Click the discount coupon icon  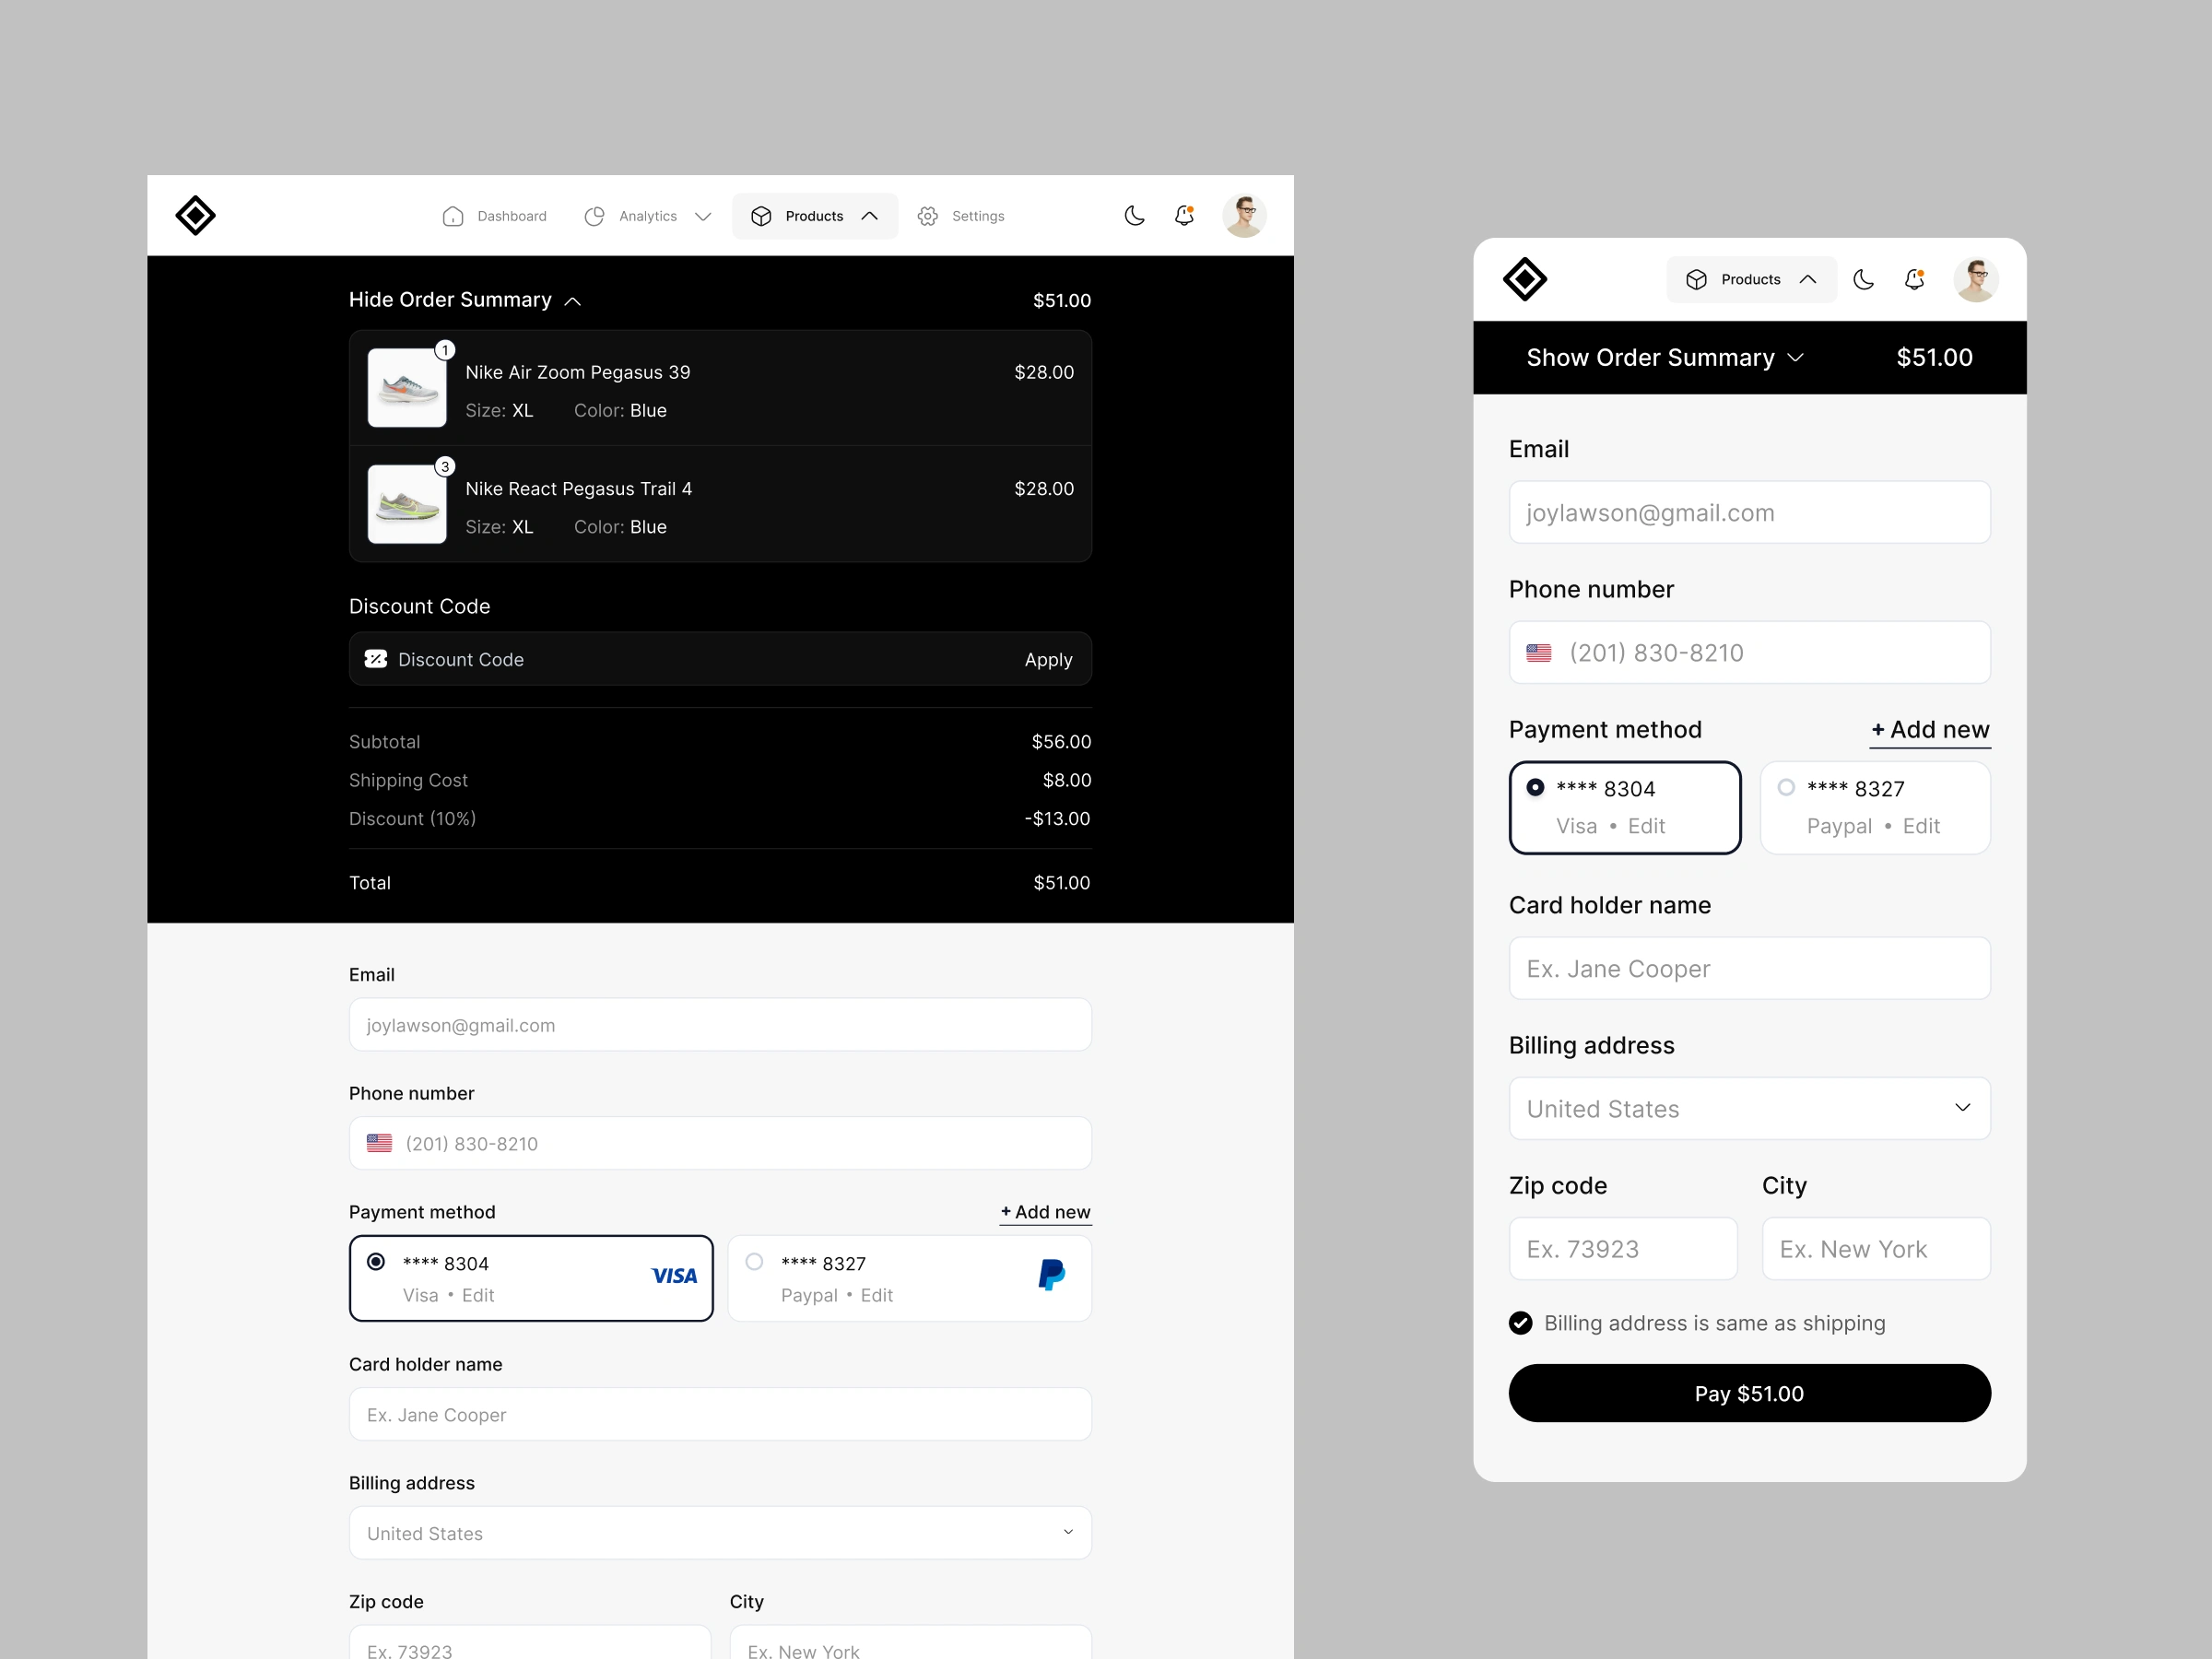click(376, 659)
